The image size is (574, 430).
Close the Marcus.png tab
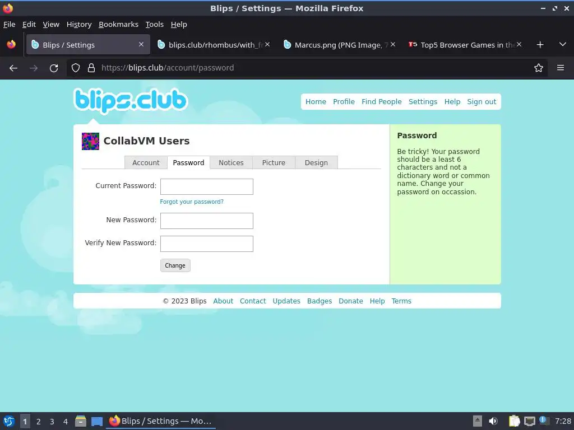pyautogui.click(x=393, y=44)
